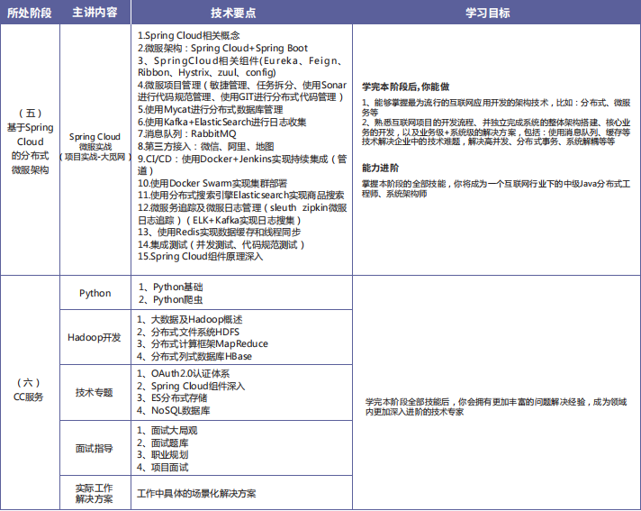Click the 2、面试题库 line
641x511 pixels.
click(x=163, y=443)
